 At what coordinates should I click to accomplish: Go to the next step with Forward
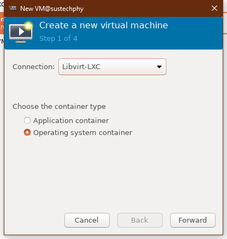pos(193,220)
